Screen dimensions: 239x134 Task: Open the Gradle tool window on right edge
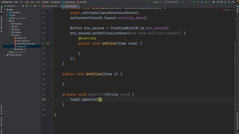coord(238,9)
